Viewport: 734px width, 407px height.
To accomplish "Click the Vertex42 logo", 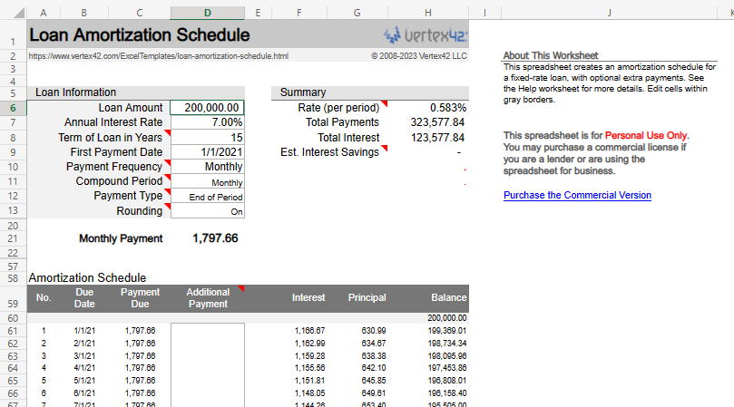I will 425,35.
